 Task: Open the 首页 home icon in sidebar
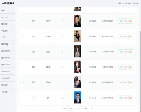tap(2, 10)
